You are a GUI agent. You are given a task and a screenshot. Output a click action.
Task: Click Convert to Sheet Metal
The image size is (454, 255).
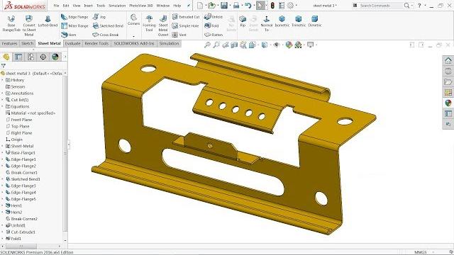(29, 25)
